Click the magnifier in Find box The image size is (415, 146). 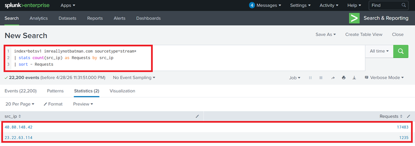404,5
